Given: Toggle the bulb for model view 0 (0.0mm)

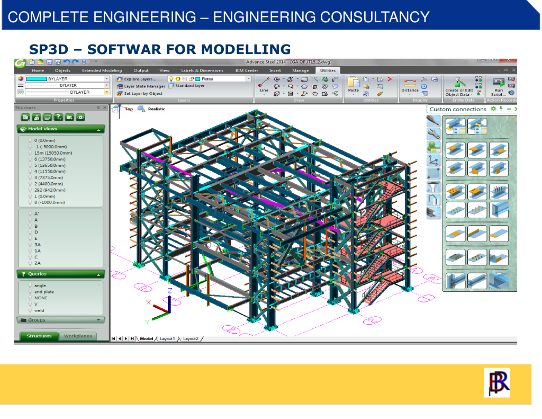Looking at the screenshot, I should (x=30, y=140).
